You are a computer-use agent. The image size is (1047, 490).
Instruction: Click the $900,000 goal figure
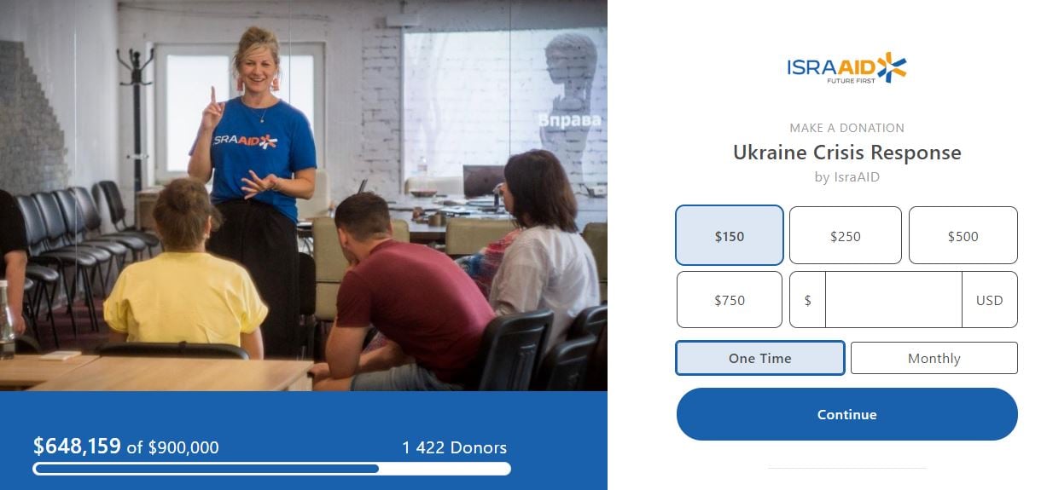point(184,447)
